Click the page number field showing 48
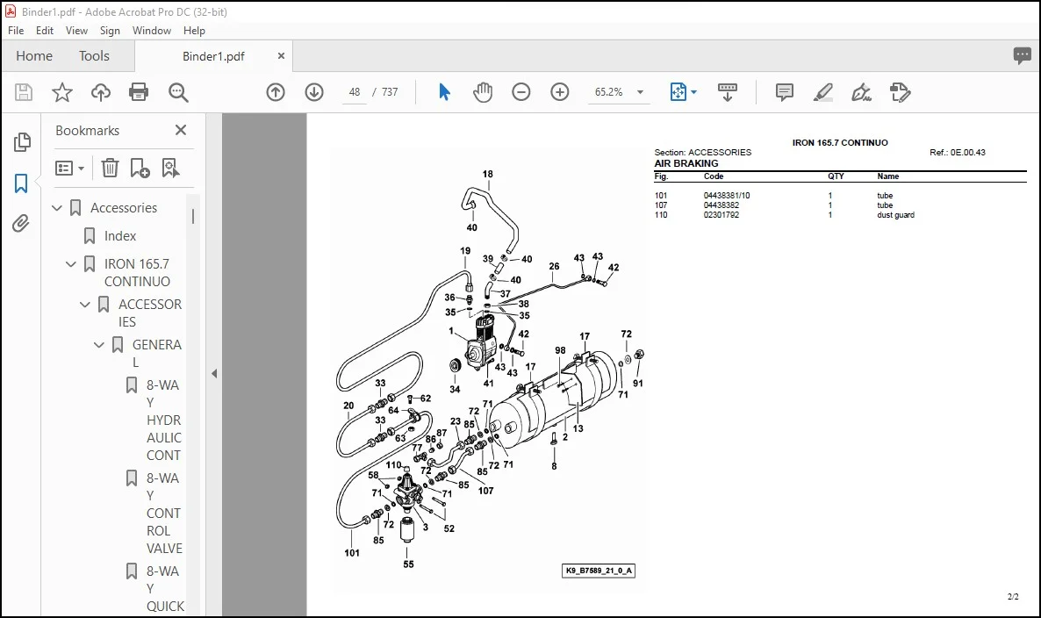The height and width of the screenshot is (618, 1041). [x=355, y=92]
